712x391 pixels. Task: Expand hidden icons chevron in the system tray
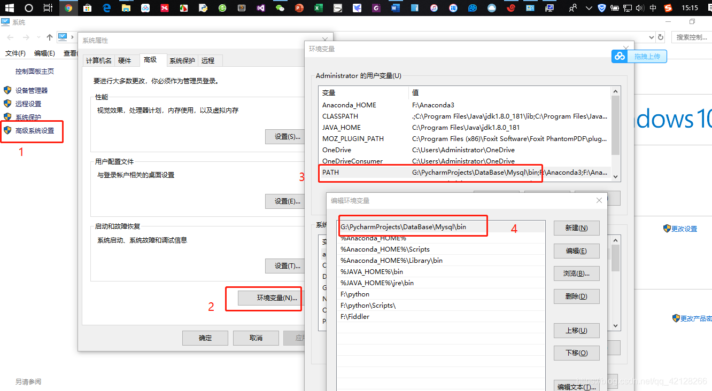(589, 8)
